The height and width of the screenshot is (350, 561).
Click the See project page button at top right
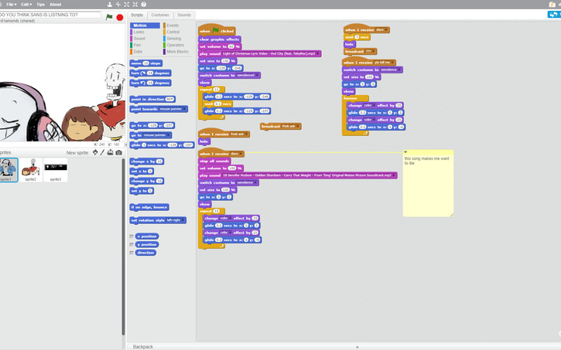(554, 14)
